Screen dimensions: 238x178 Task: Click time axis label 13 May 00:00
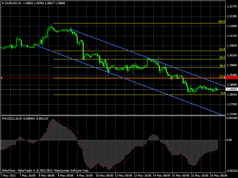123,176
